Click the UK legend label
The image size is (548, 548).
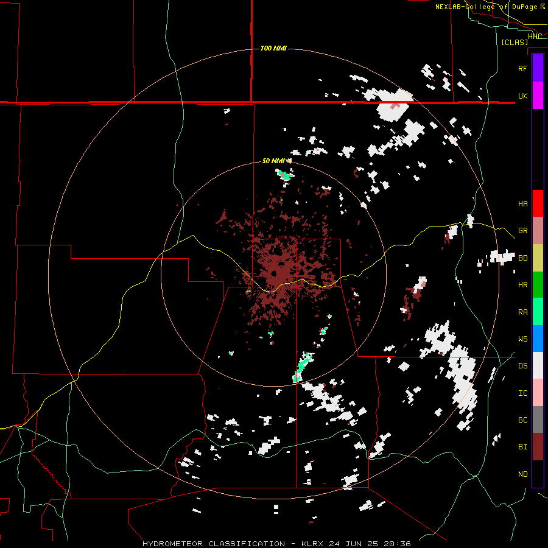pos(522,96)
